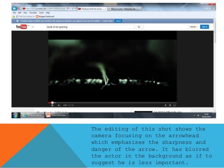Open Favorites star icon at top right
This screenshot has width=224, height=168.
tap(210, 9)
